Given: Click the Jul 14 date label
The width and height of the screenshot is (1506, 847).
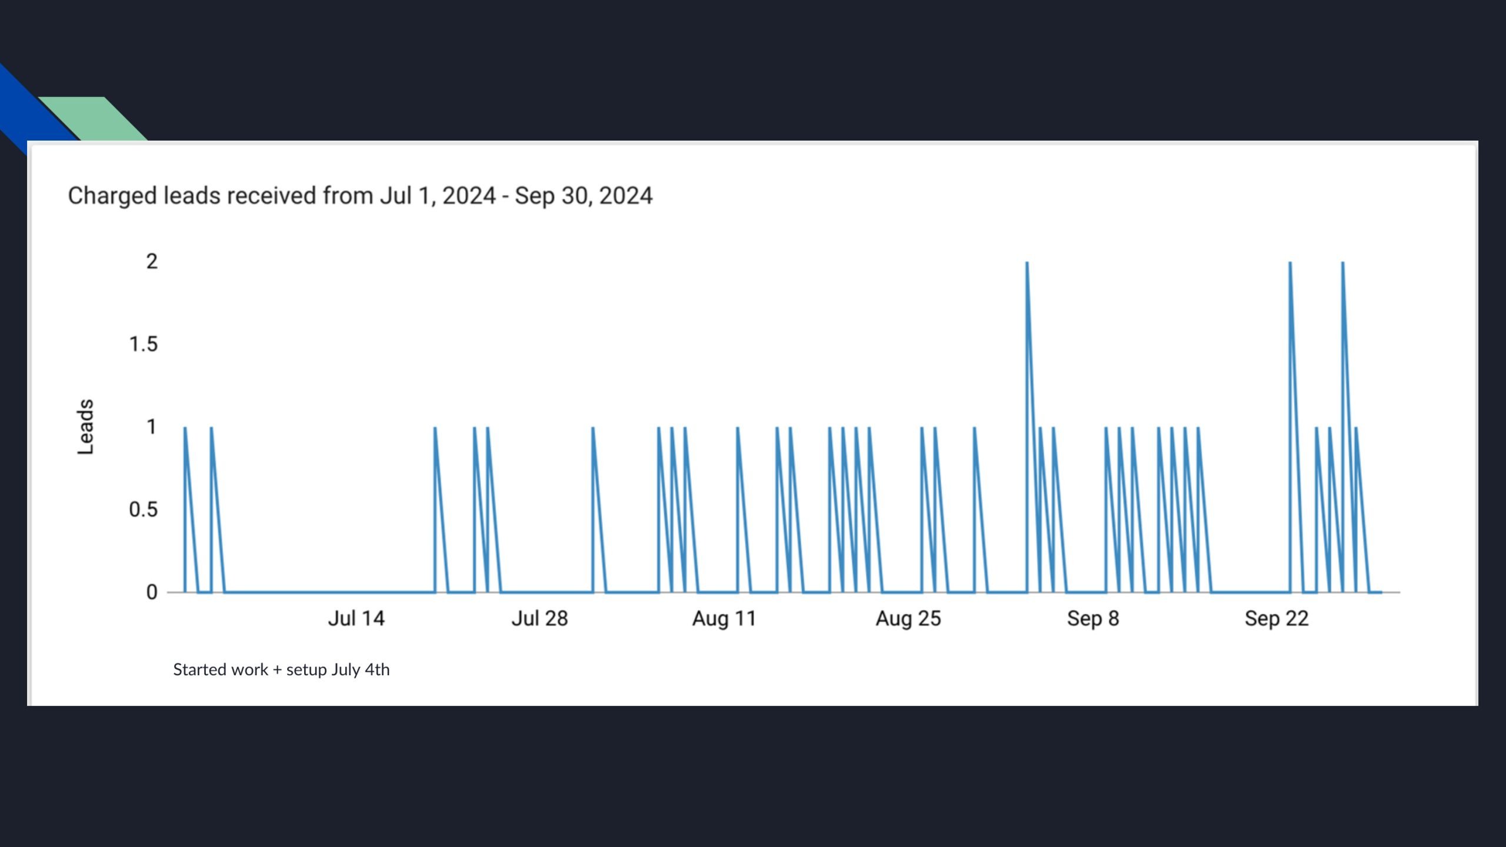Looking at the screenshot, I should [x=356, y=619].
